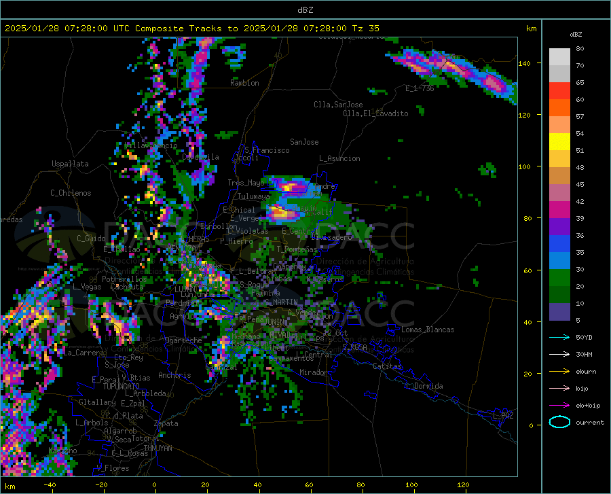Pick the slate 5–10 dBZ swatch
611x494 pixels.
pyautogui.click(x=559, y=311)
